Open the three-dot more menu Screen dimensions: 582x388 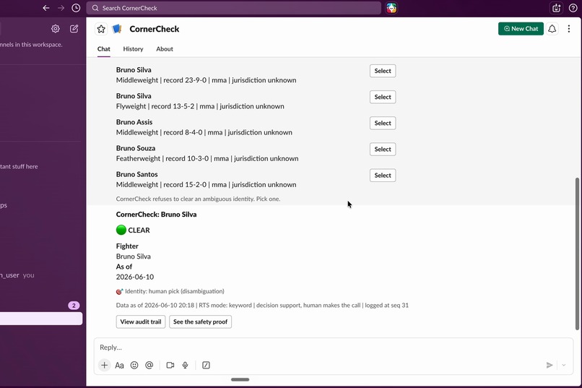coord(568,29)
